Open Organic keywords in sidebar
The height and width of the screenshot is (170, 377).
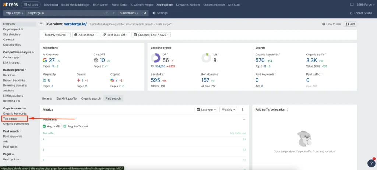(15, 113)
